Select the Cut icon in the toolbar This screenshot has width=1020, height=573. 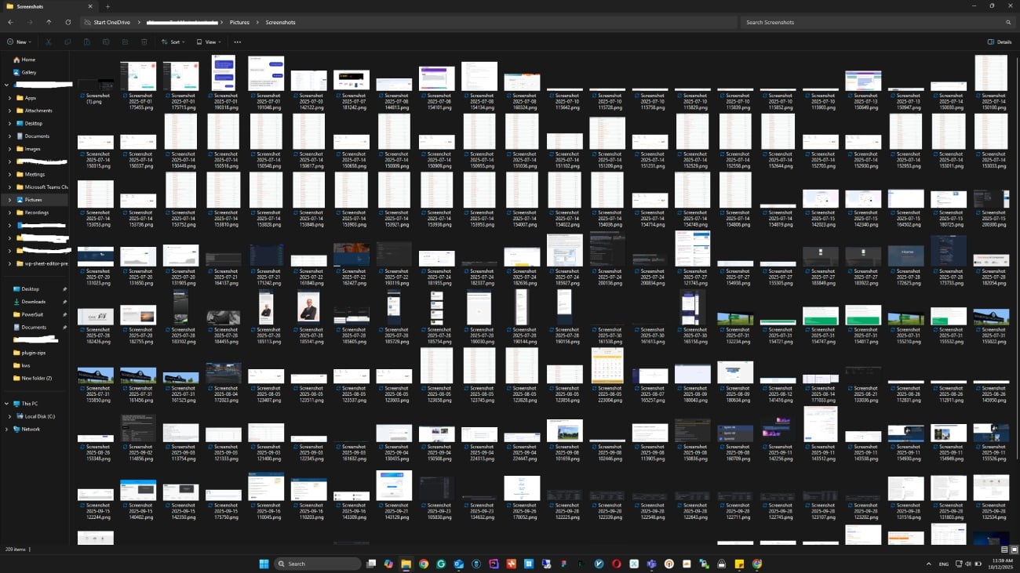coord(49,42)
